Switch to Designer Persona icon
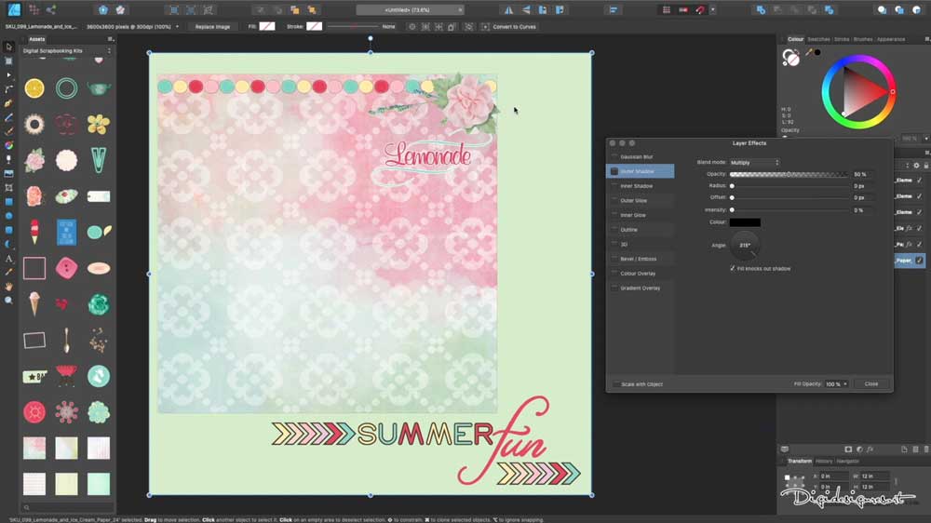Viewport: 931px width, 523px height. pos(14,9)
